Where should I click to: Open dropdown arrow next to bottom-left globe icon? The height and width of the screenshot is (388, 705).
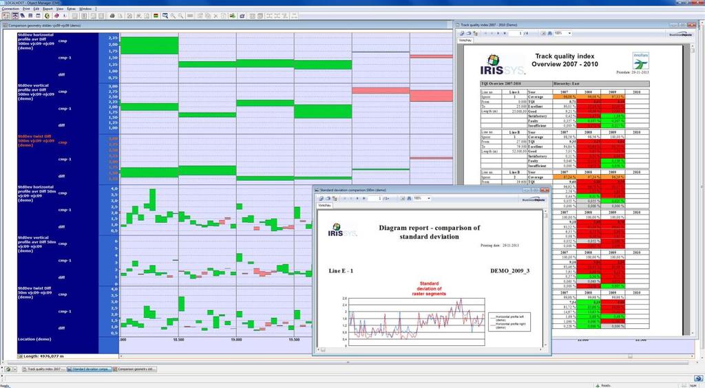14,369
